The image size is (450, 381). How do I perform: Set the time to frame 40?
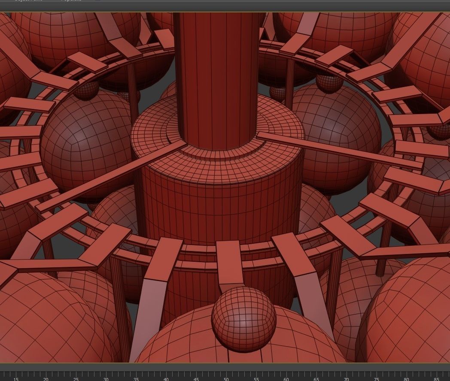(x=166, y=379)
